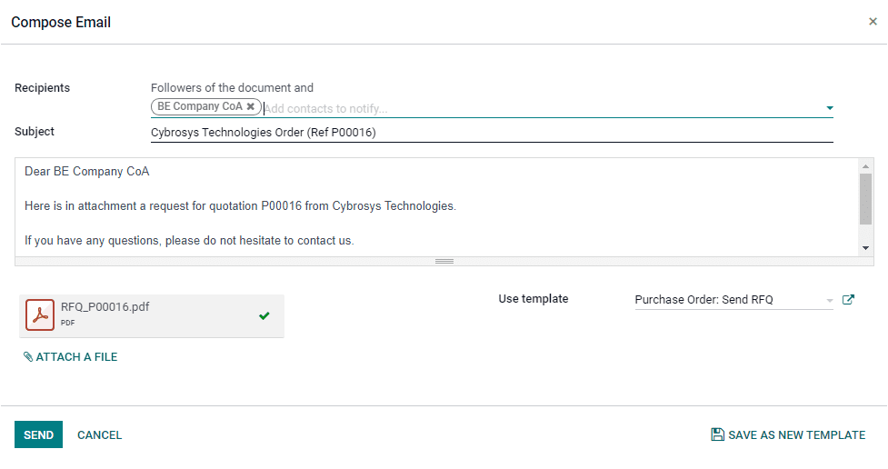888x469 pixels.
Task: Click the Compose Email title
Action: pyautogui.click(x=61, y=22)
